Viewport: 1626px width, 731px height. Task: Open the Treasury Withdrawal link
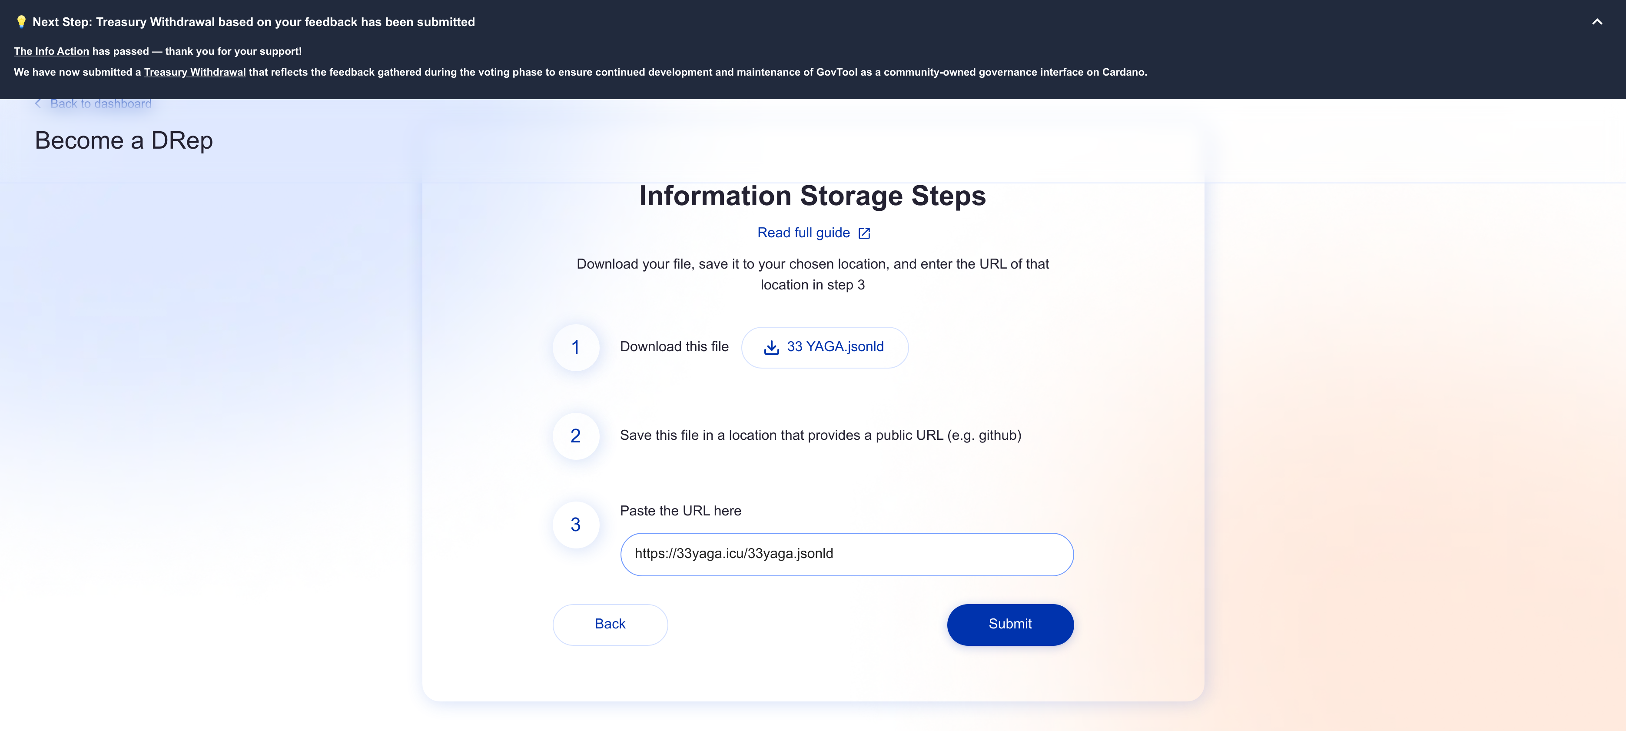pos(194,72)
